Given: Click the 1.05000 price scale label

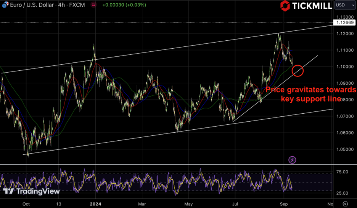Looking at the screenshot, I should coord(345,149).
